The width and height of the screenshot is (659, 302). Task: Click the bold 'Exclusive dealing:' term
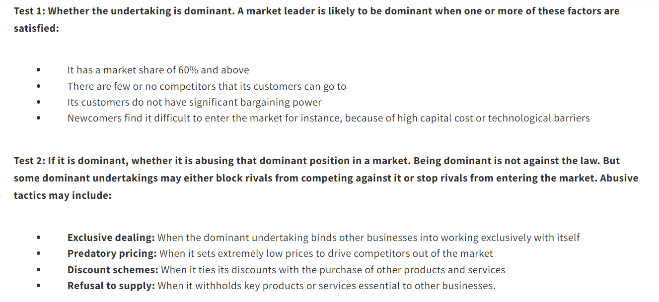111,238
